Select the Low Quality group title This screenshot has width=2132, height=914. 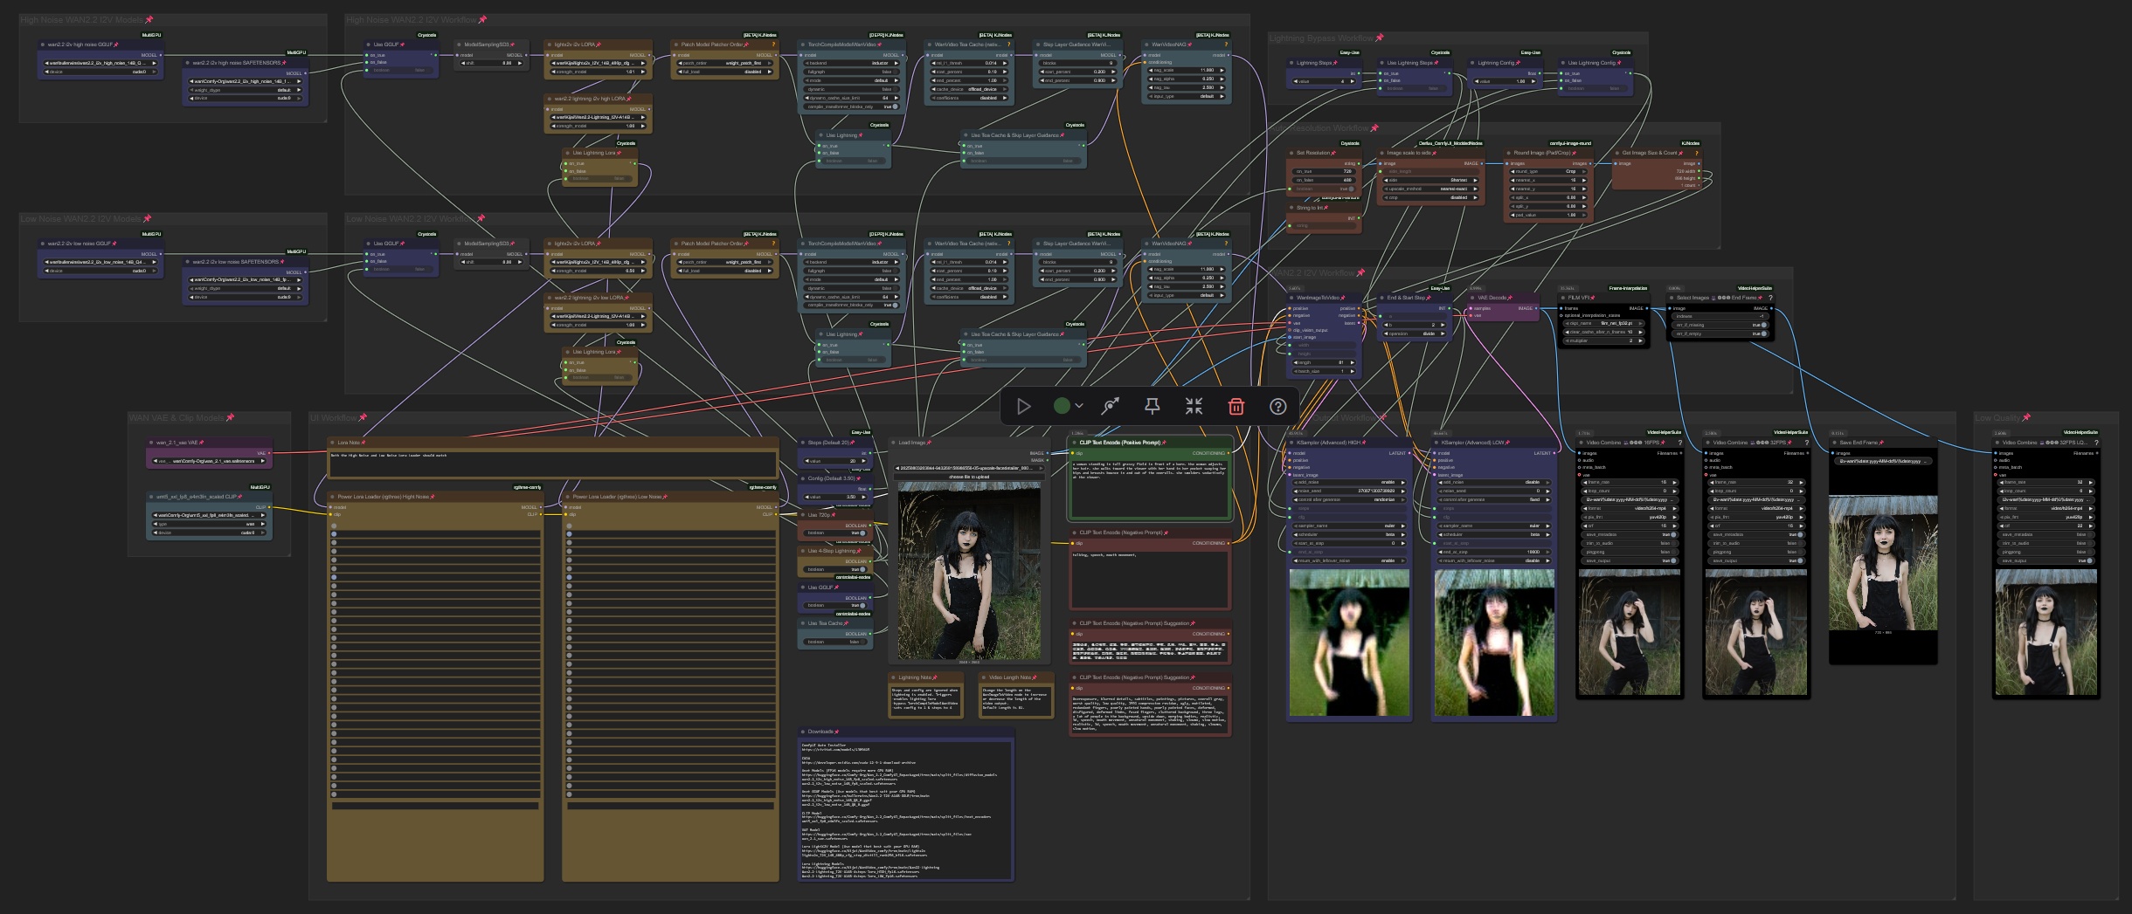[x=1997, y=417]
